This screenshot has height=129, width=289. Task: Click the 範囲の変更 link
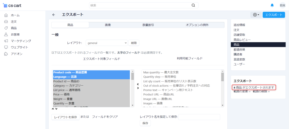click(x=242, y=91)
